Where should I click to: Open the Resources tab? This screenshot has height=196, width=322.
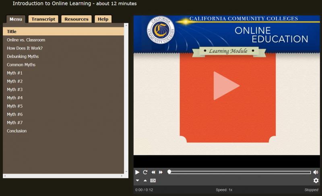coord(76,19)
